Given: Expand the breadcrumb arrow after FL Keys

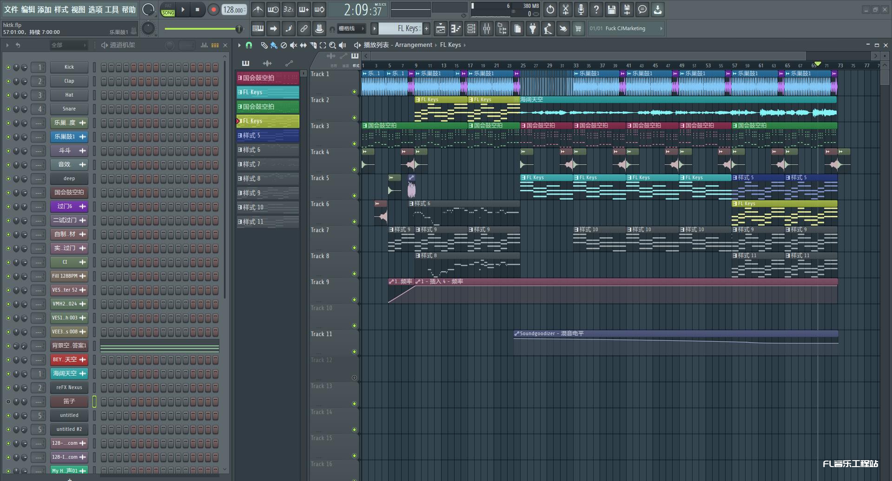Looking at the screenshot, I should point(464,45).
